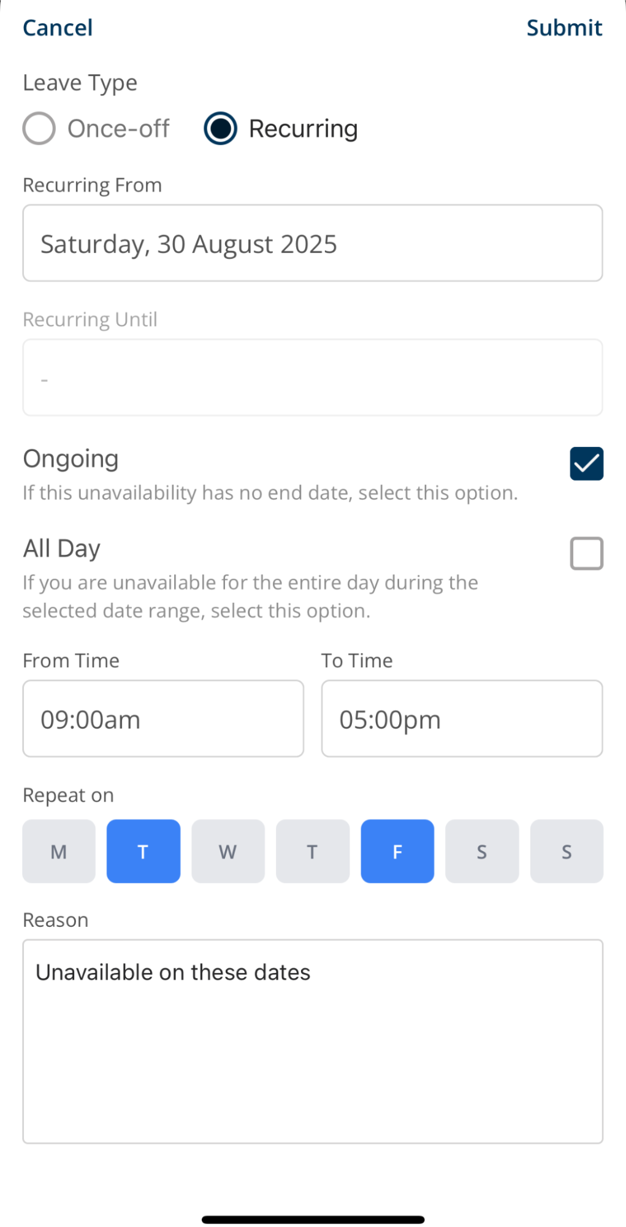
Task: Click the Recurring Until date field
Action: [313, 377]
